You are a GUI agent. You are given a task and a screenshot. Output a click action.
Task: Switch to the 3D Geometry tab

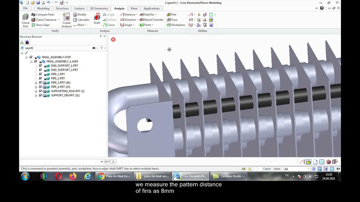click(99, 8)
